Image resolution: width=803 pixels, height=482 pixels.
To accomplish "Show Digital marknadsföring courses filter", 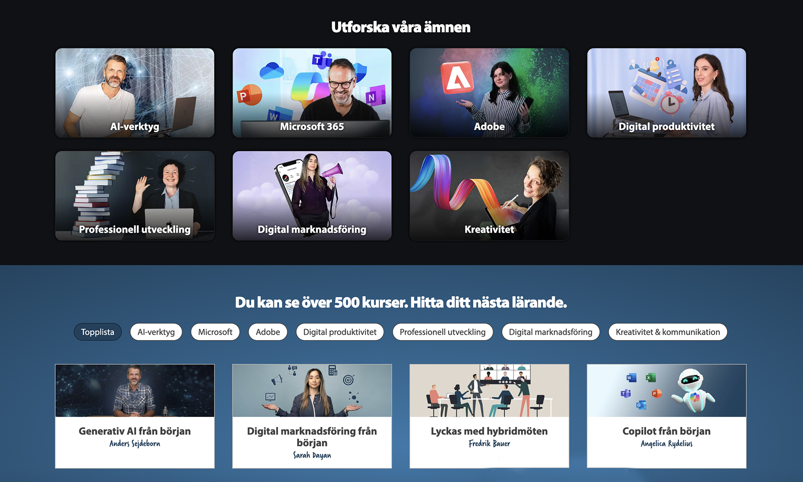I will [x=551, y=332].
